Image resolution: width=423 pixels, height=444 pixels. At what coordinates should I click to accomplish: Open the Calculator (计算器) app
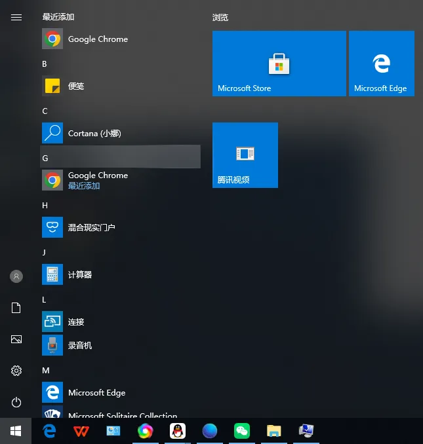120,274
